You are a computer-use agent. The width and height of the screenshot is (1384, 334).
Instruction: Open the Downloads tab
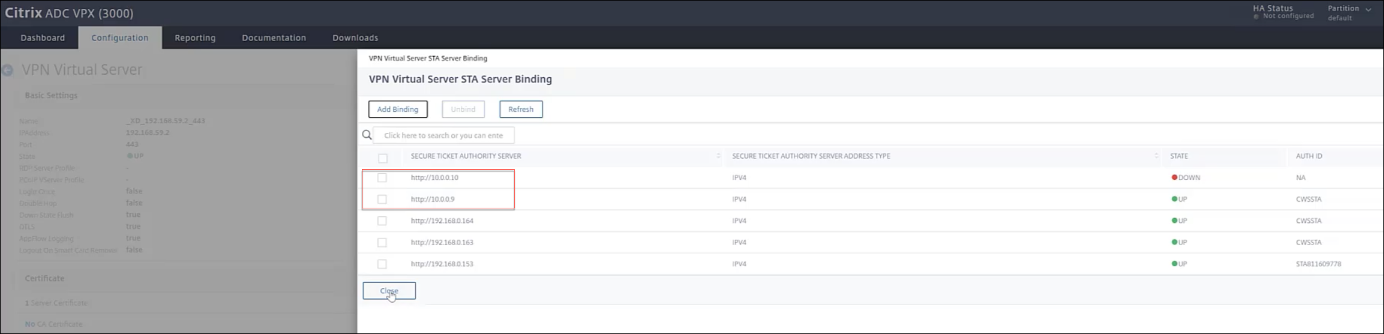click(x=355, y=37)
